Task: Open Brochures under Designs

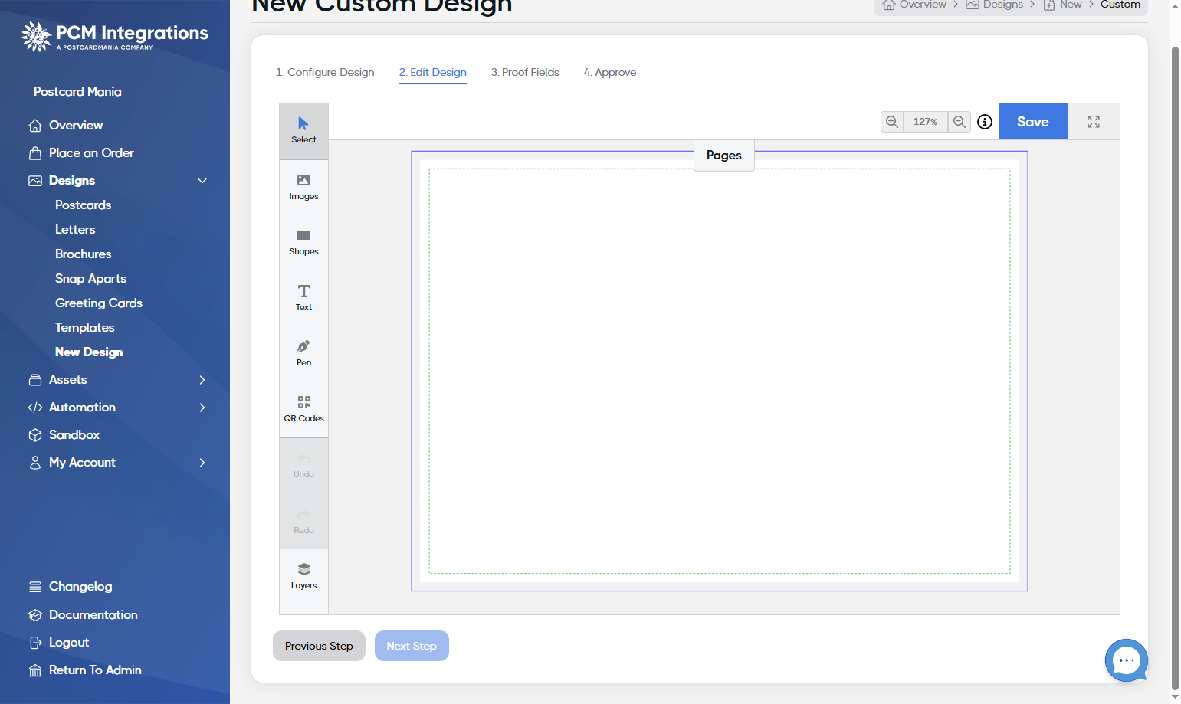Action: tap(84, 254)
